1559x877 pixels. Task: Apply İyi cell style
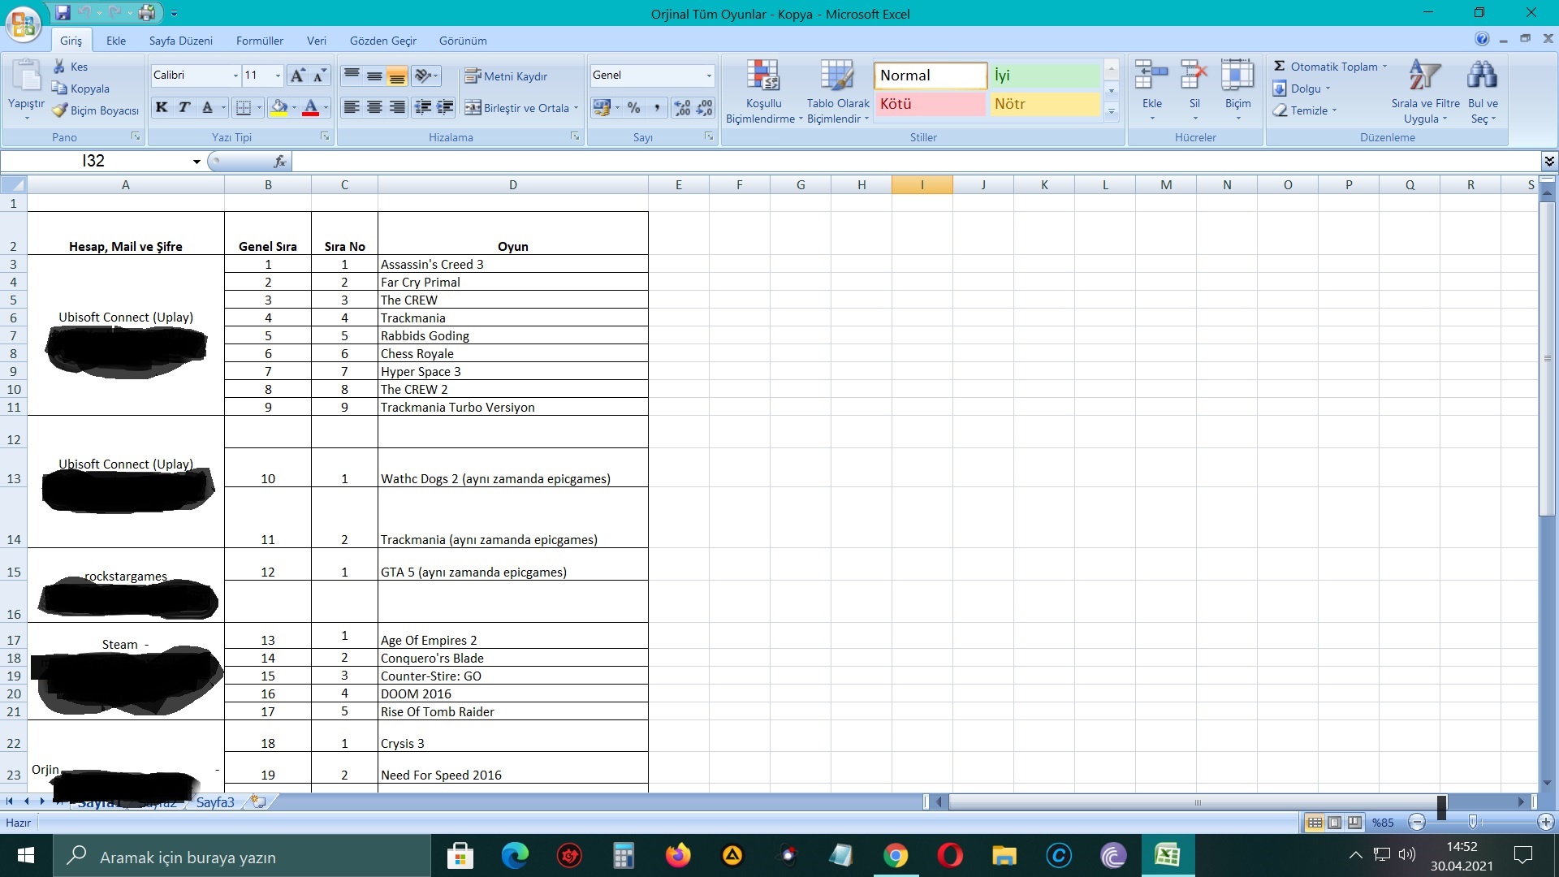coord(1044,76)
